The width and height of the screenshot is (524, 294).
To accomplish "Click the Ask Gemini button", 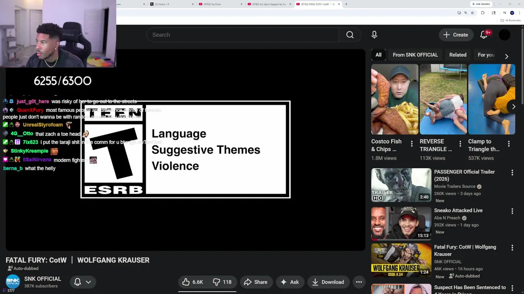I will click(x=481, y=4).
